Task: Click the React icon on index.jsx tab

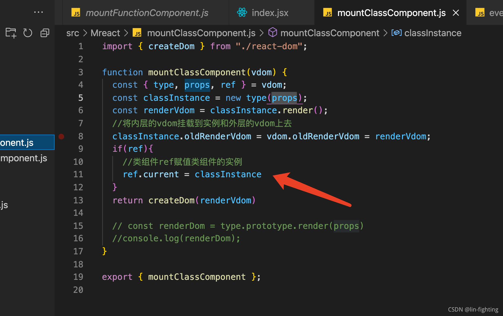Action: 242,12
